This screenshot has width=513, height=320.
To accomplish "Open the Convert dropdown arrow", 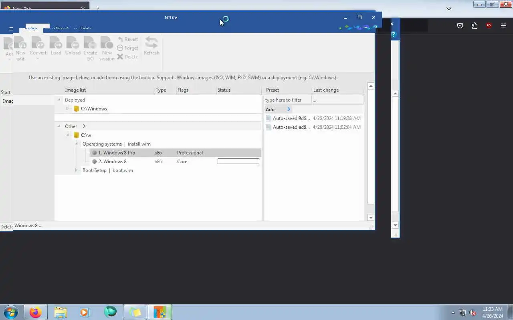I will (38, 59).
